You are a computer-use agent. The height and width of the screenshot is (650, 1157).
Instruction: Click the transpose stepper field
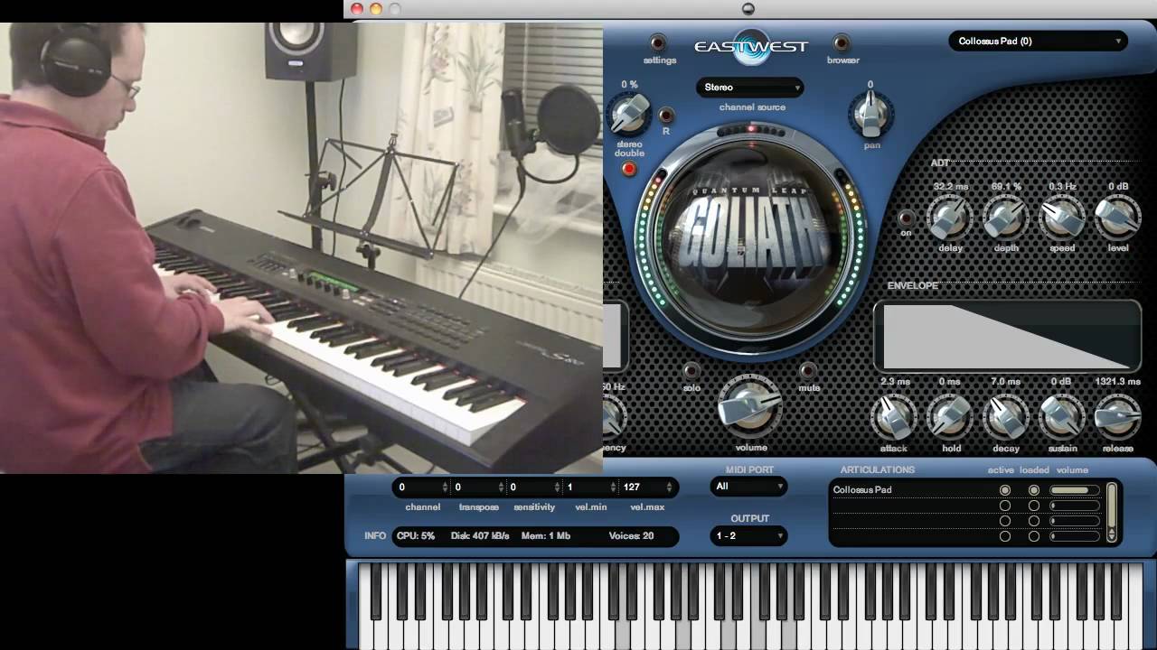tap(478, 487)
